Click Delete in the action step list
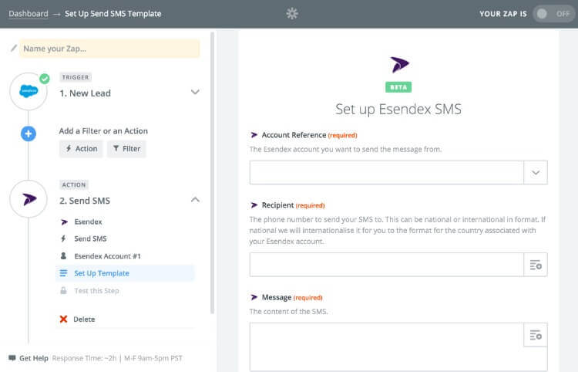 84,320
